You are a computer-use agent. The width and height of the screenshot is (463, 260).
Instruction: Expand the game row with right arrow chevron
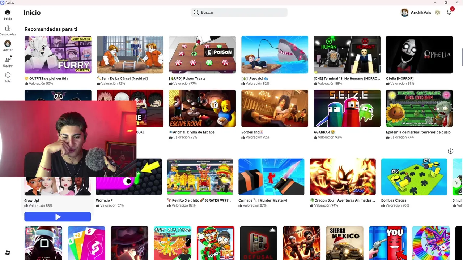(x=456, y=183)
